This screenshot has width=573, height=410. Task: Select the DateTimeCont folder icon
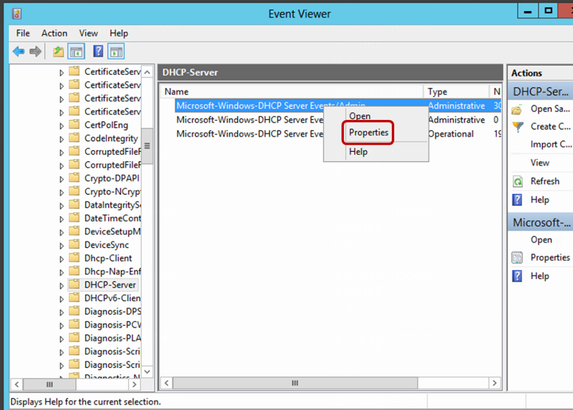(x=74, y=218)
